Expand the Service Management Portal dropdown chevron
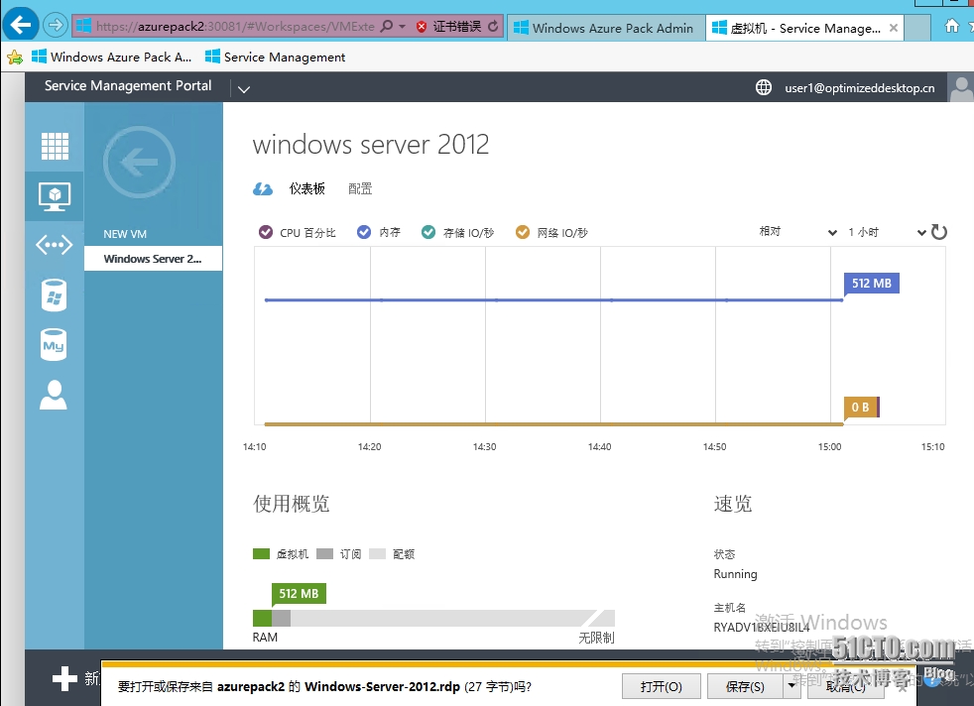This screenshot has width=974, height=706. [x=244, y=89]
